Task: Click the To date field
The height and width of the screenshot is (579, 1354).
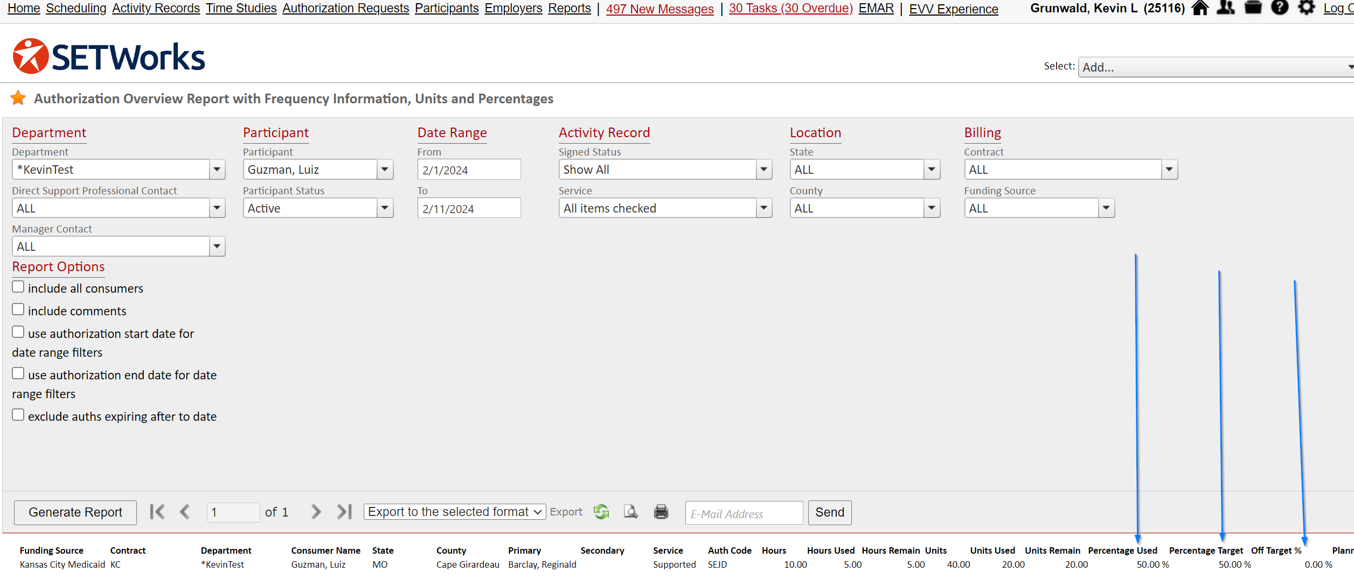Action: pos(469,208)
